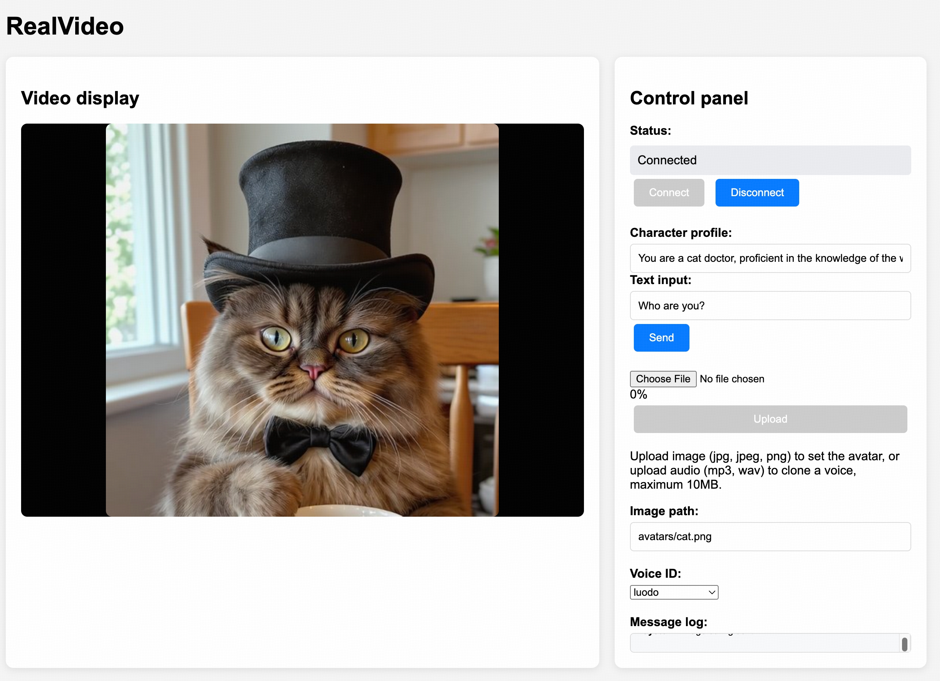Screen dimensions: 940x681
Task: Click the cat video in Video display
Action: [302, 320]
